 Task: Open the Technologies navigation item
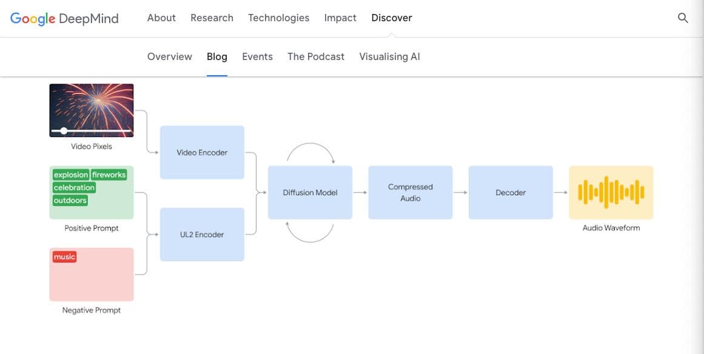pyautogui.click(x=278, y=18)
